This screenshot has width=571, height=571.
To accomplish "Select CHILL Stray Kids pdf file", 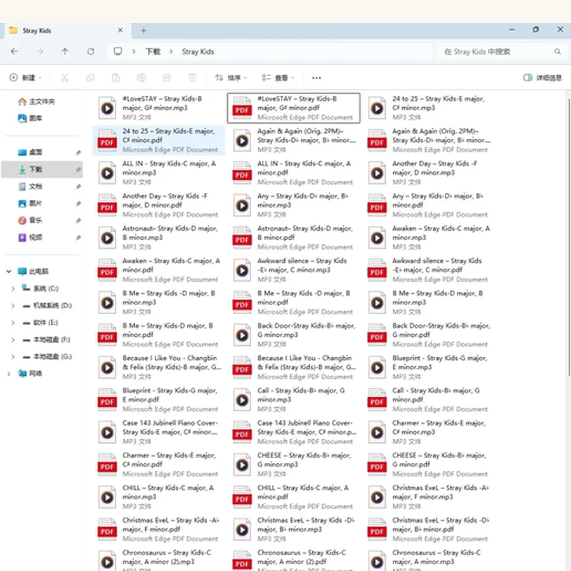I will 294,497.
